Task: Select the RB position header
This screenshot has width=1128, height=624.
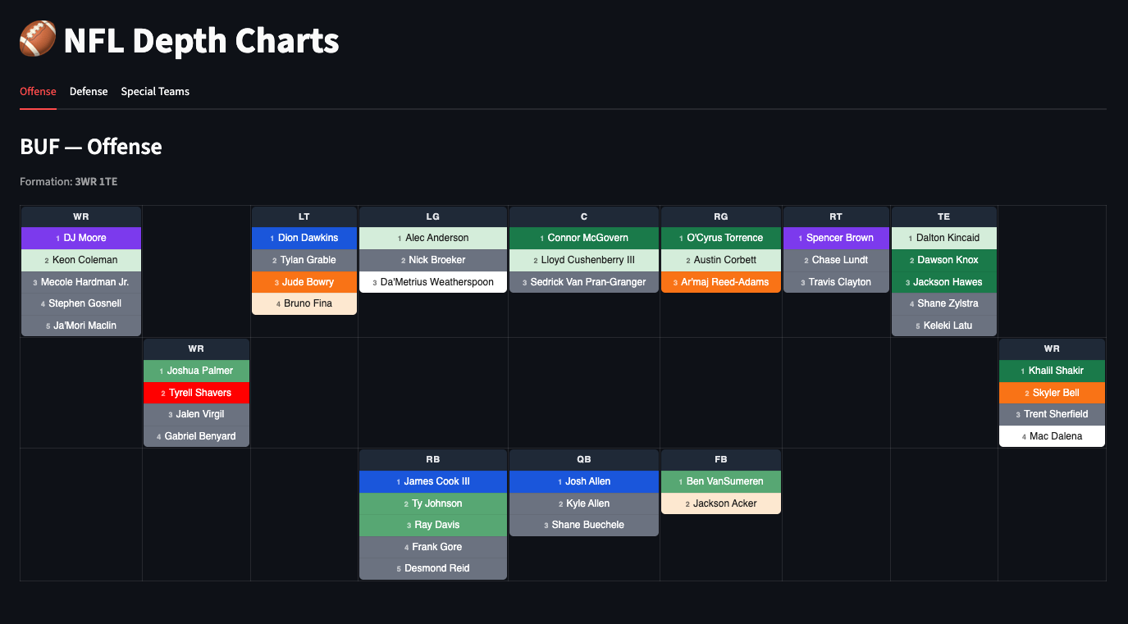Action: click(433, 460)
